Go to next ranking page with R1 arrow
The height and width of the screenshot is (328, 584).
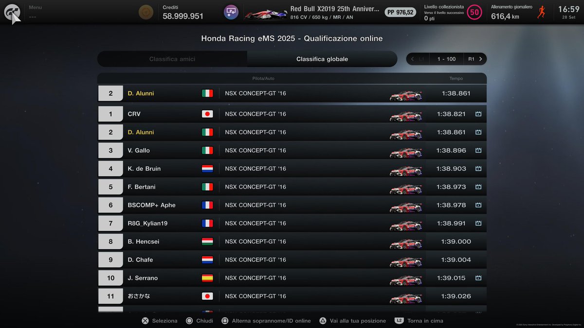475,59
